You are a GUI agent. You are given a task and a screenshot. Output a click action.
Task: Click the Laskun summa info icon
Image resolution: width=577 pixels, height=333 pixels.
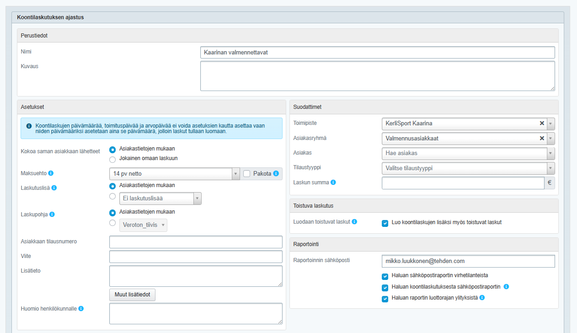coord(333,183)
